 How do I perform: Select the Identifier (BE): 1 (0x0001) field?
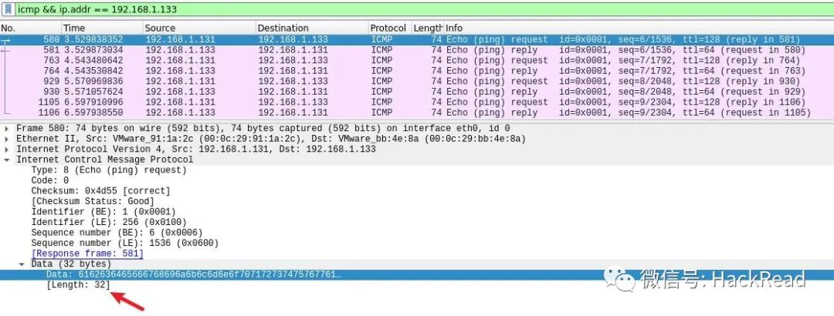tap(103, 212)
